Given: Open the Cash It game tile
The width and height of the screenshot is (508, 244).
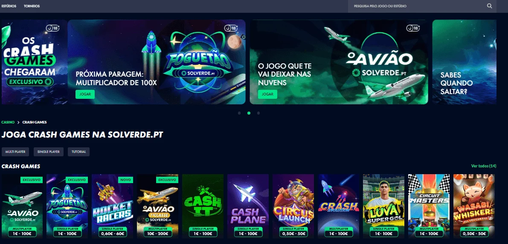Looking at the screenshot, I should [x=203, y=206].
